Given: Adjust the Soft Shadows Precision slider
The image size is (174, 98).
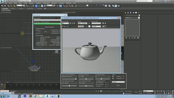Looking at the screenshot, I should [86, 79].
